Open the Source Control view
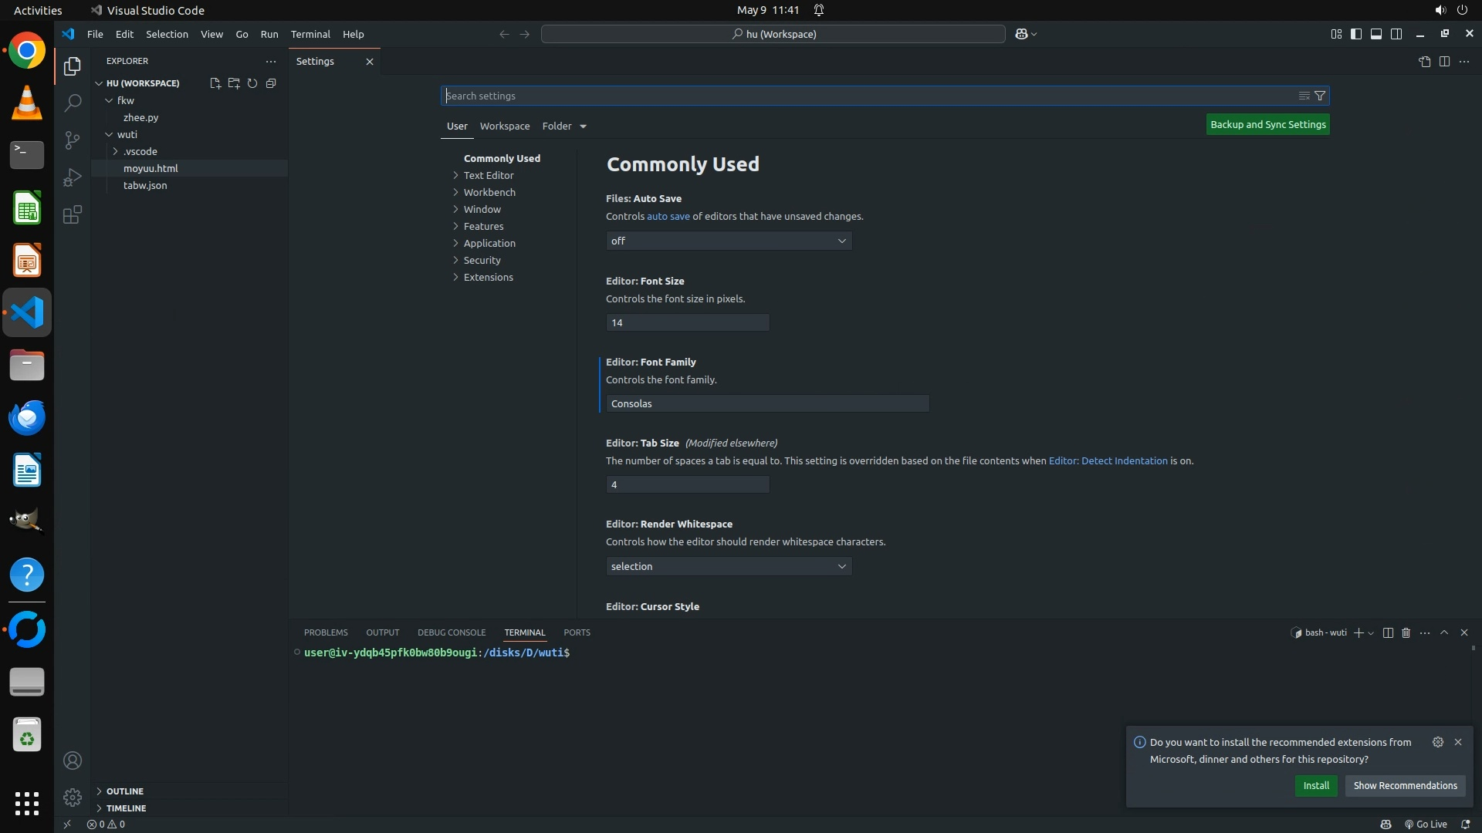The width and height of the screenshot is (1482, 833). tap(72, 140)
